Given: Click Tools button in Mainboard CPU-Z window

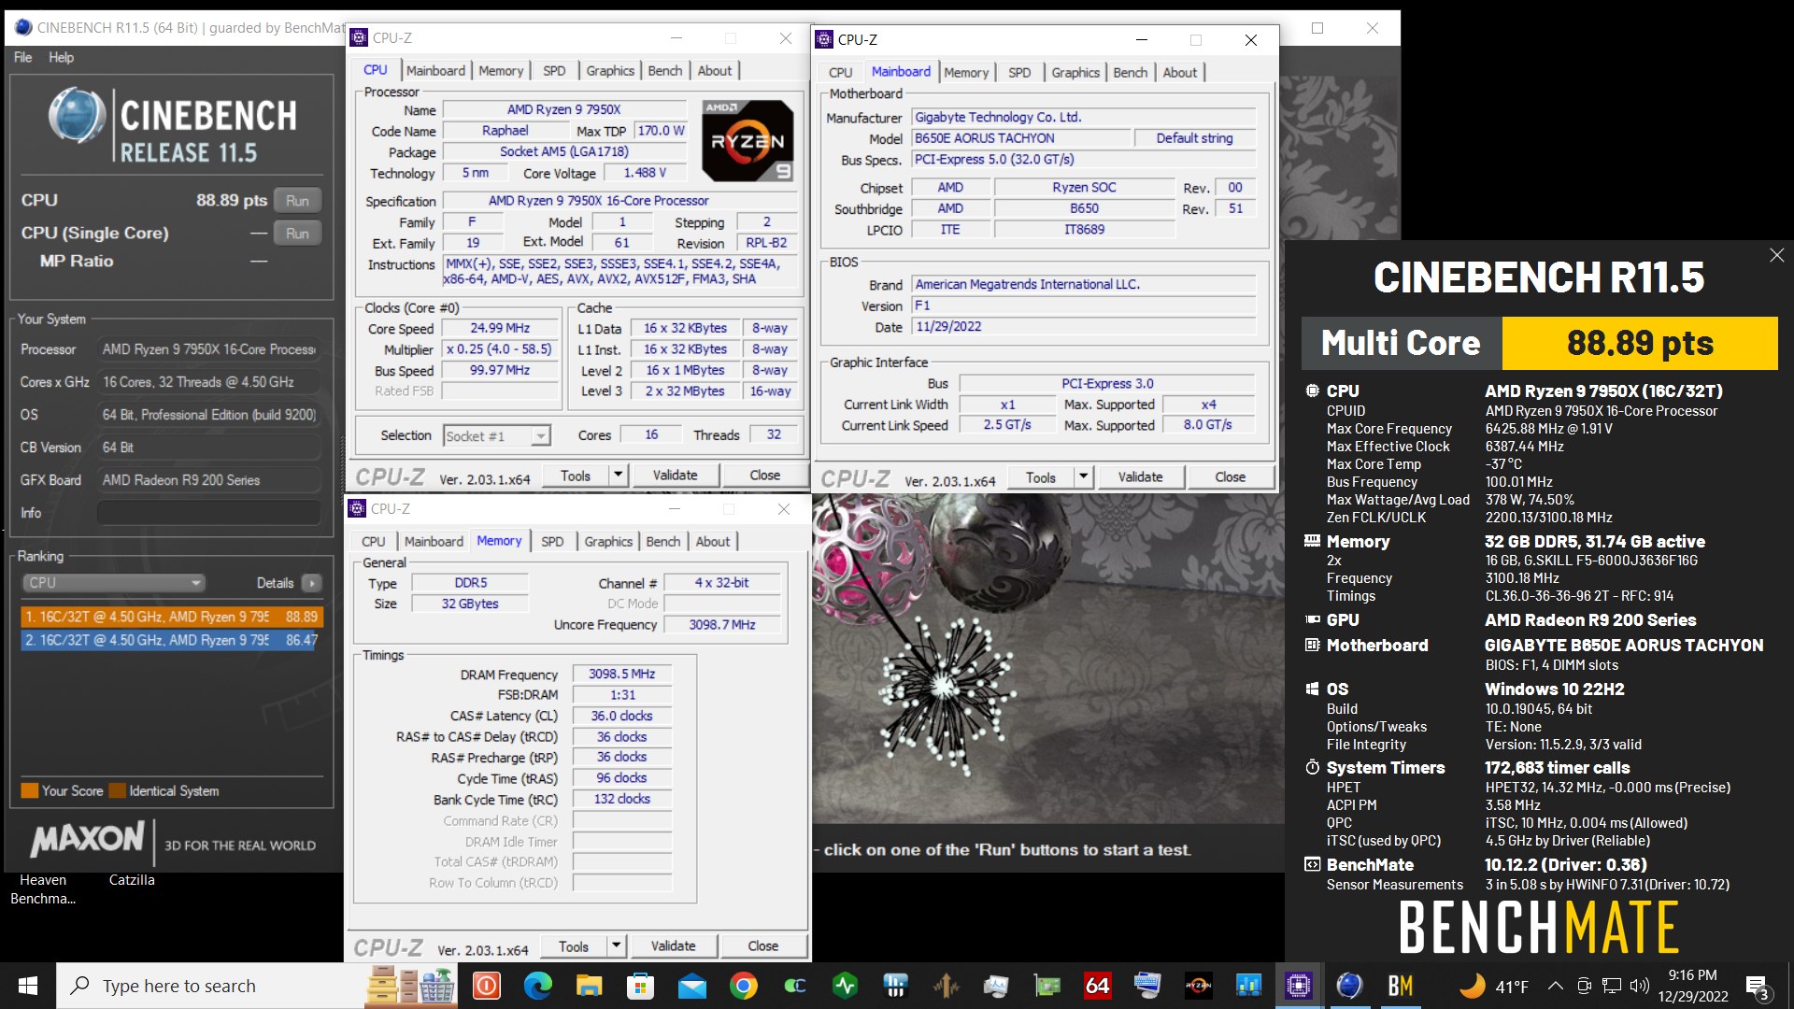Looking at the screenshot, I should click(1041, 477).
